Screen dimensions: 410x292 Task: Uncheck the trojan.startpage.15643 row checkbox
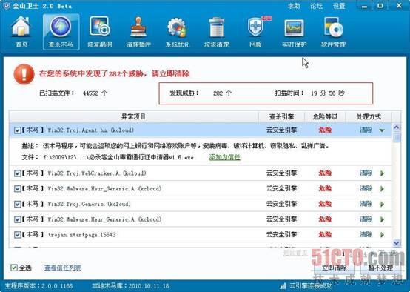point(17,235)
